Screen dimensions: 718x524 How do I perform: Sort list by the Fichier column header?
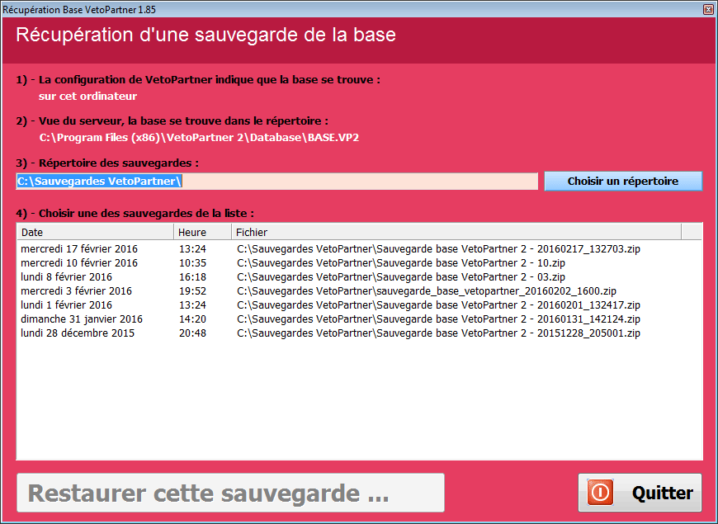(456, 232)
